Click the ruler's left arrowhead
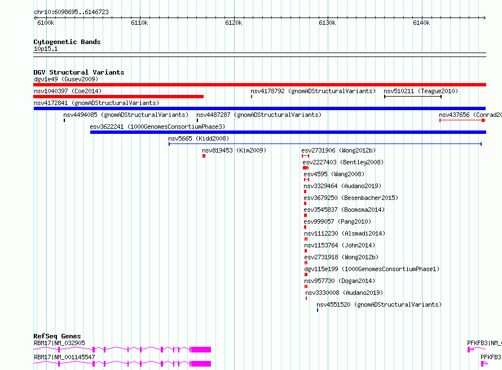502x370 pixels. point(35,18)
